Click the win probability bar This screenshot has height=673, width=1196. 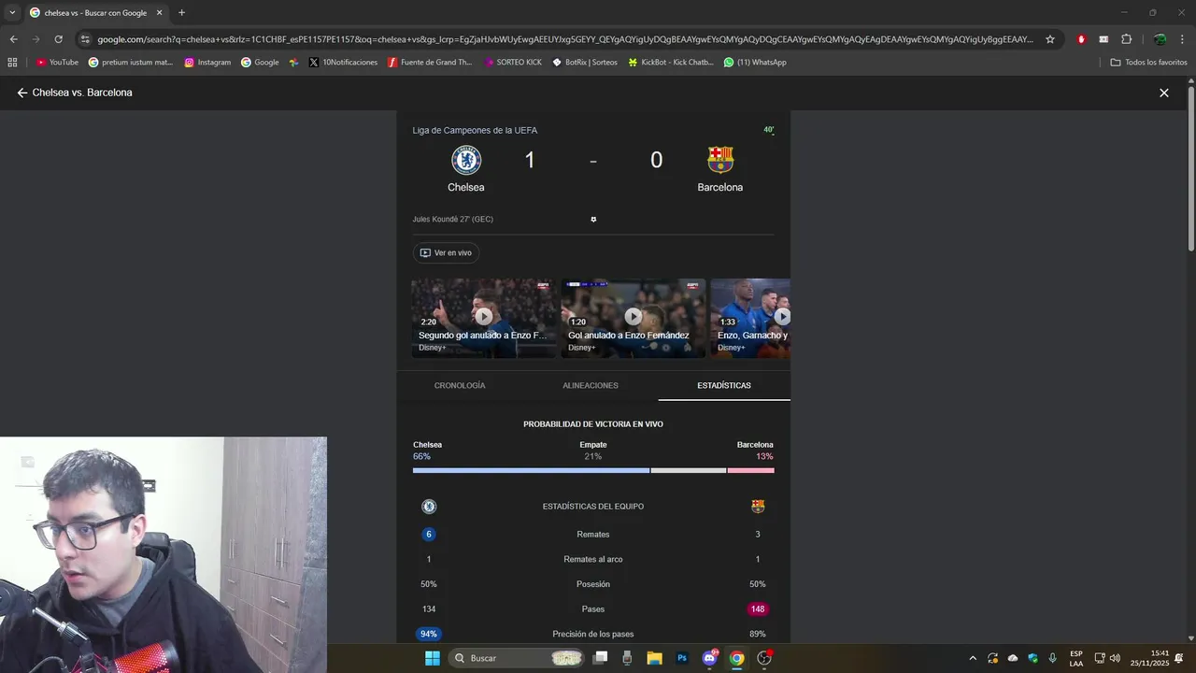pos(593,470)
